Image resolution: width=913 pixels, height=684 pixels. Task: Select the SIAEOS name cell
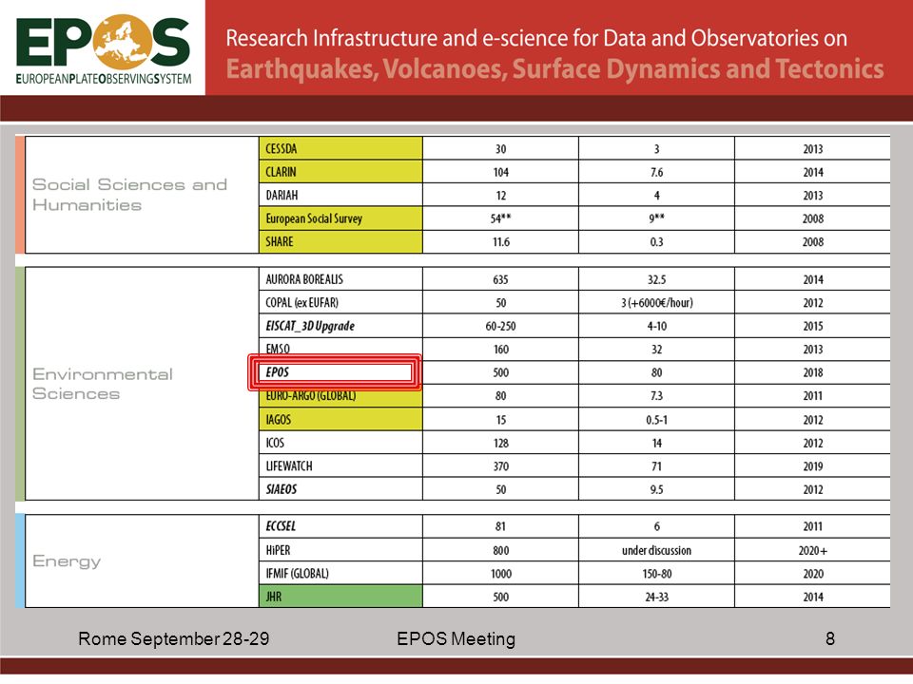click(x=340, y=489)
